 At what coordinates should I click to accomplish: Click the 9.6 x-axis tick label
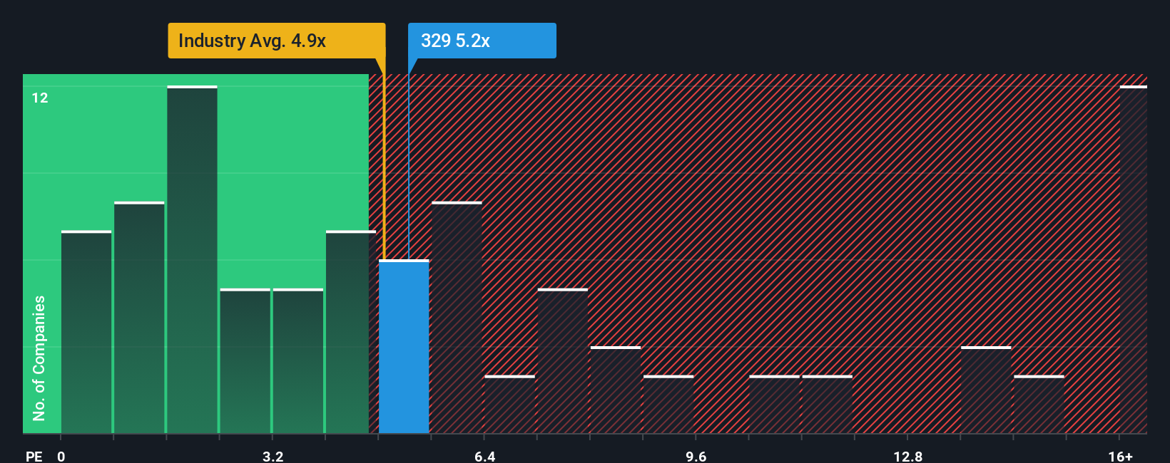pos(696,456)
